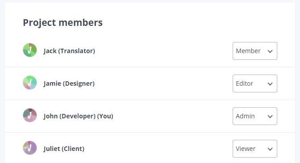
Task: Click Jack's green avatar icon
Action: 30,50
